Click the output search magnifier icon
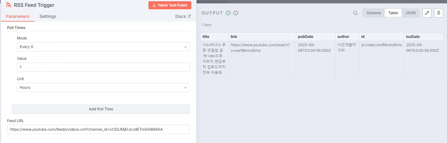Screen dimensions: 447x143 point(355,13)
